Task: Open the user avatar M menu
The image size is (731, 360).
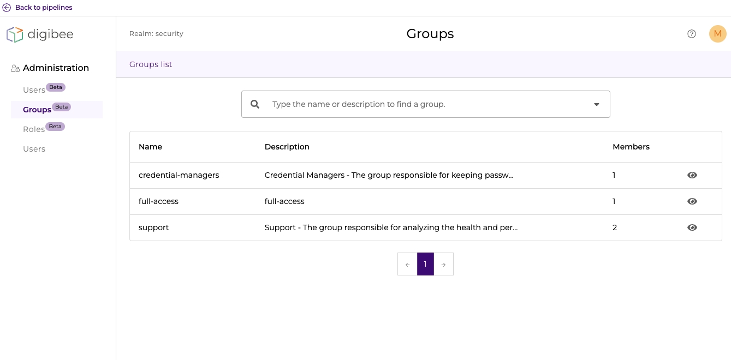Action: point(717,34)
